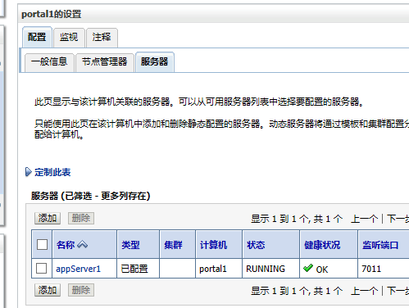The width and height of the screenshot is (409, 308).
Task: Open the 注释 tab
Action: (x=102, y=37)
